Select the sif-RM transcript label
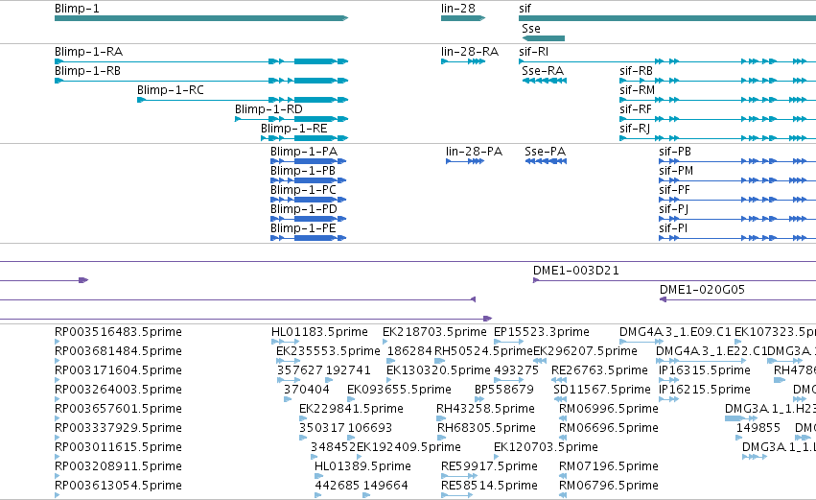 pos(637,90)
